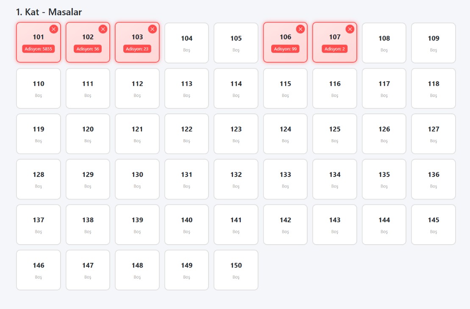Choose table 115
Image resolution: width=470 pixels, height=309 pixels.
285,88
